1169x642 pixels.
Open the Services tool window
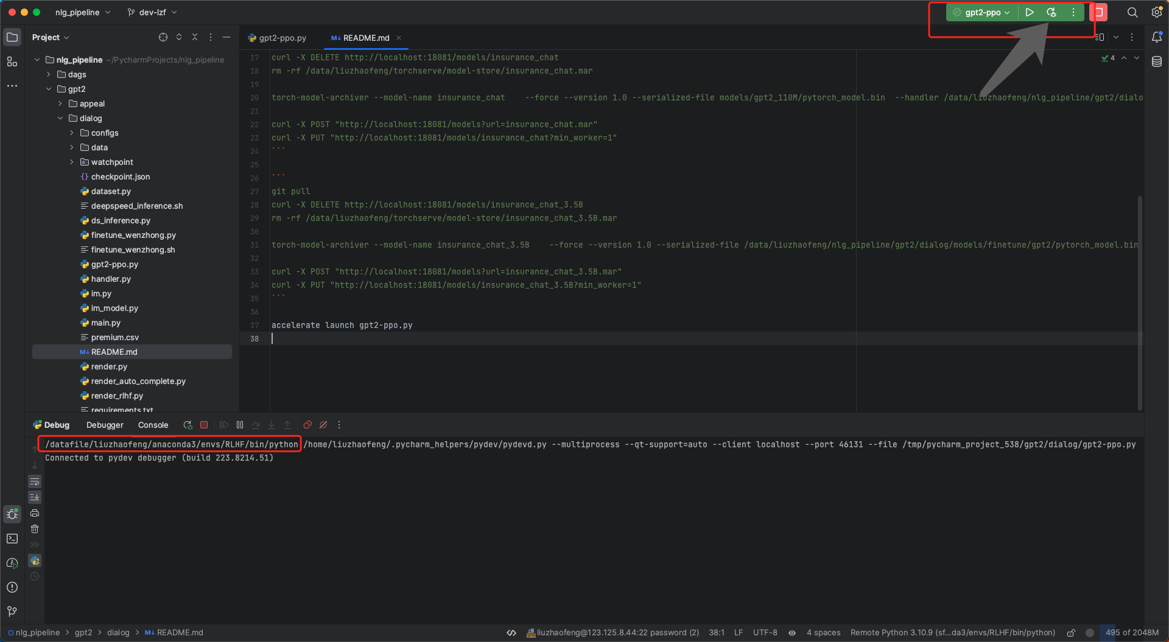[12, 563]
